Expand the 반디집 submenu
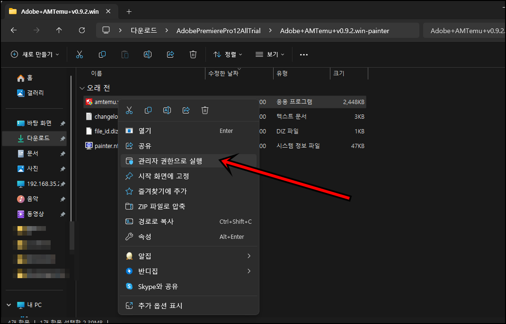This screenshot has width=506, height=324. [249, 271]
